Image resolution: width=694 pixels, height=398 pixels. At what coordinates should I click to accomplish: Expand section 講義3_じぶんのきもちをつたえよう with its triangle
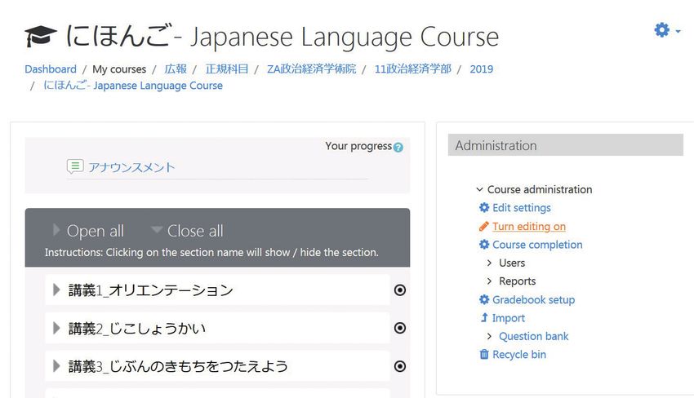(56, 366)
